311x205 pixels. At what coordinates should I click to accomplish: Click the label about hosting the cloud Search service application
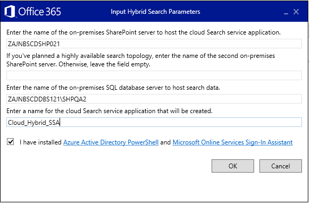pyautogui.click(x=144, y=32)
